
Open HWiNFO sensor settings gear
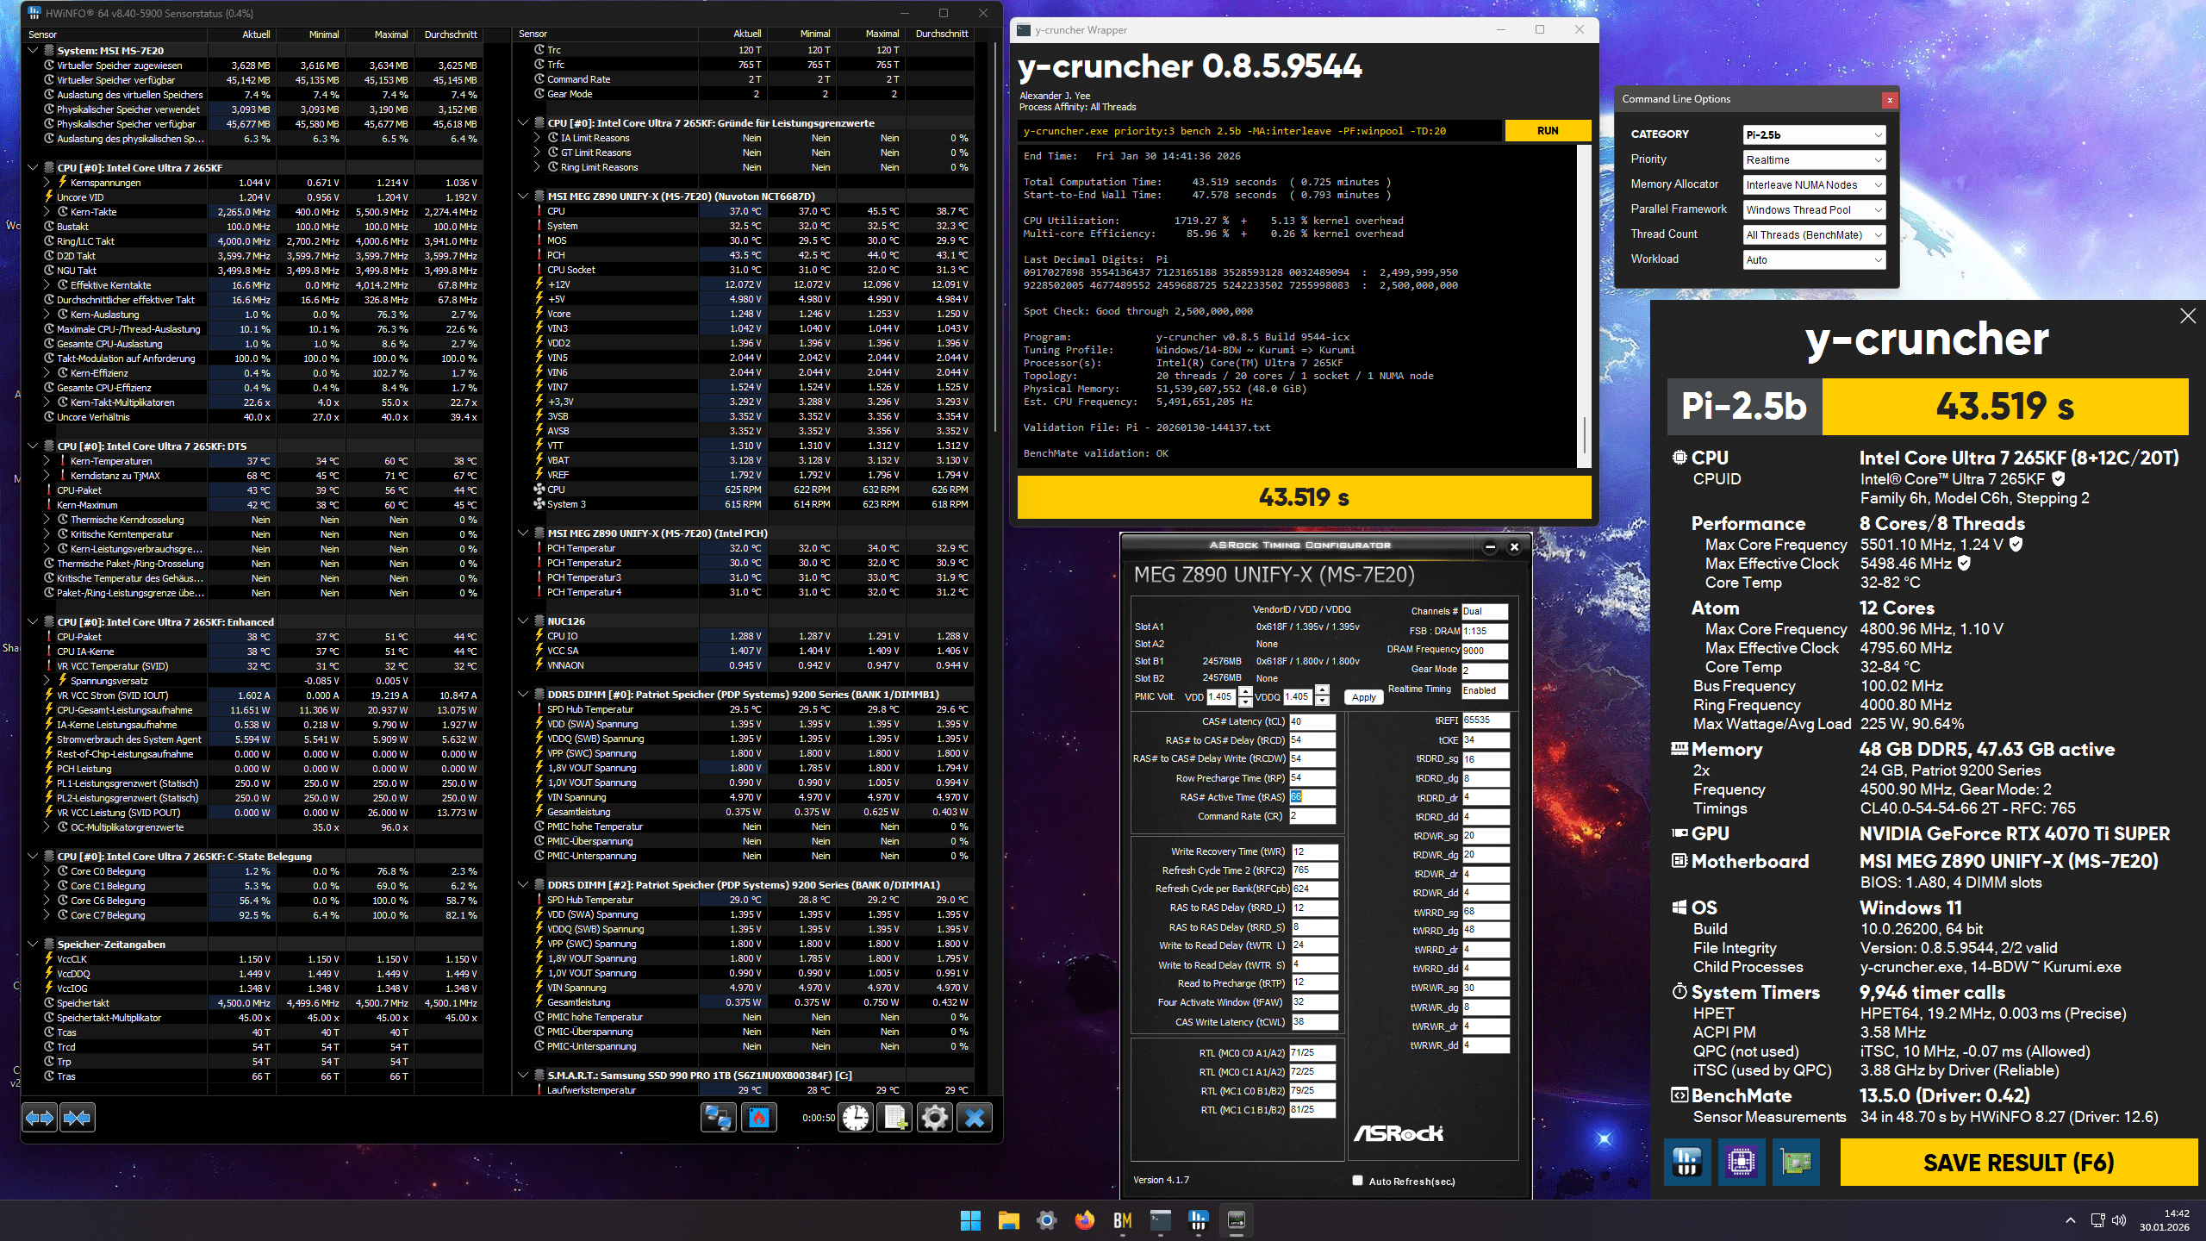935,1118
